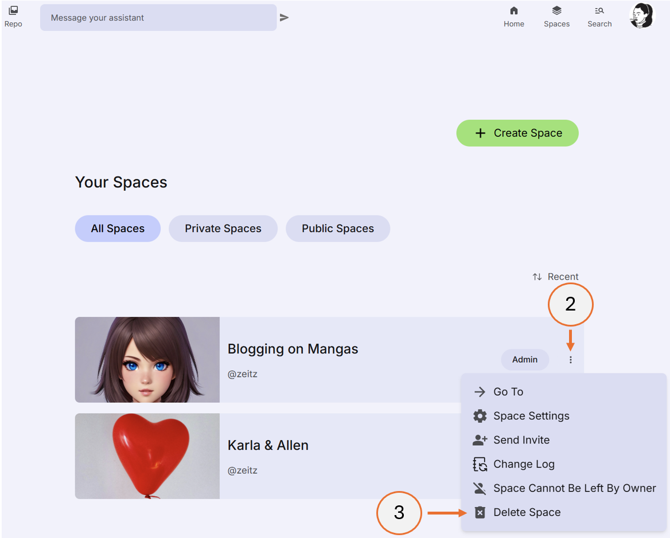Open the Repo panel icon
This screenshot has width=670, height=538.
(13, 11)
